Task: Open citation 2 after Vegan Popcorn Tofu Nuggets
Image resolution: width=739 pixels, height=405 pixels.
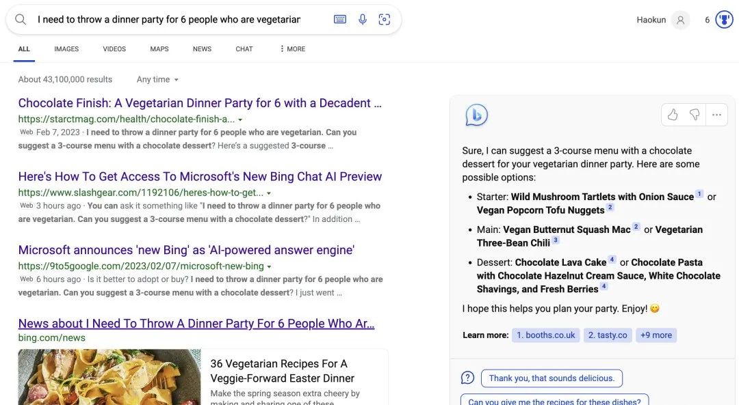Action: [x=610, y=207]
